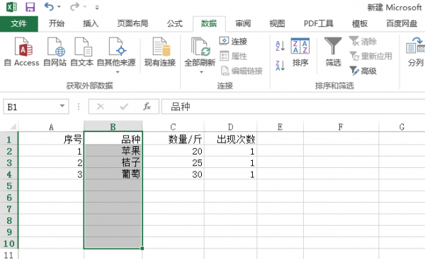Sort descending Z to A
This screenshot has height=259, width=425.
pos(280,66)
